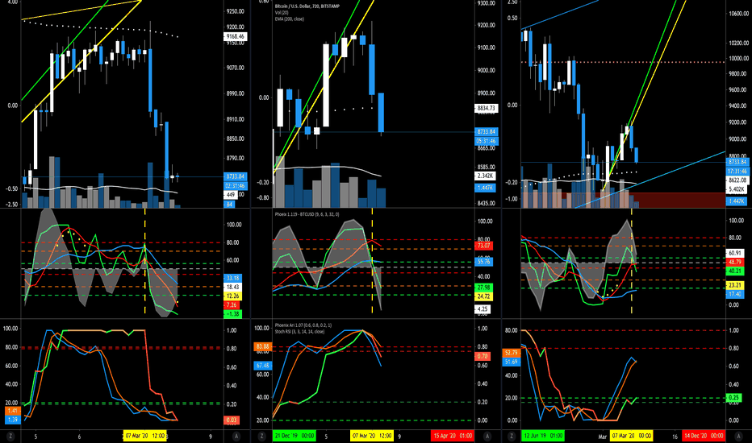Click the 9168.46 price label
752x443 pixels.
(236, 36)
